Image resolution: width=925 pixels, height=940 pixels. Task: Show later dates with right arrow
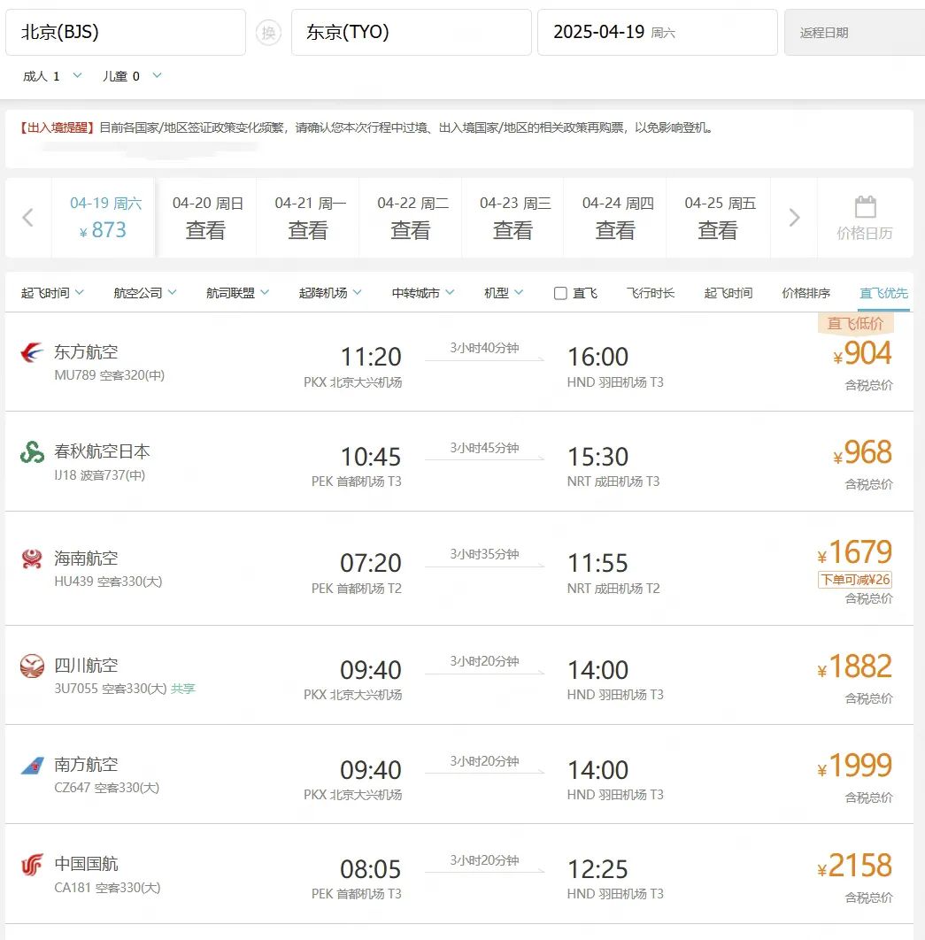tap(794, 218)
